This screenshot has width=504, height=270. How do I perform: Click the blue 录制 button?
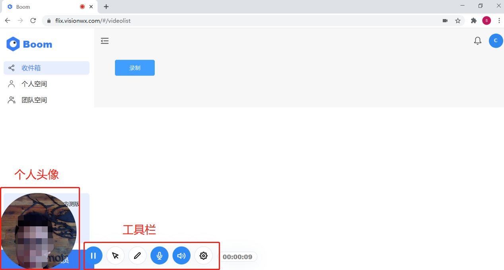click(135, 68)
